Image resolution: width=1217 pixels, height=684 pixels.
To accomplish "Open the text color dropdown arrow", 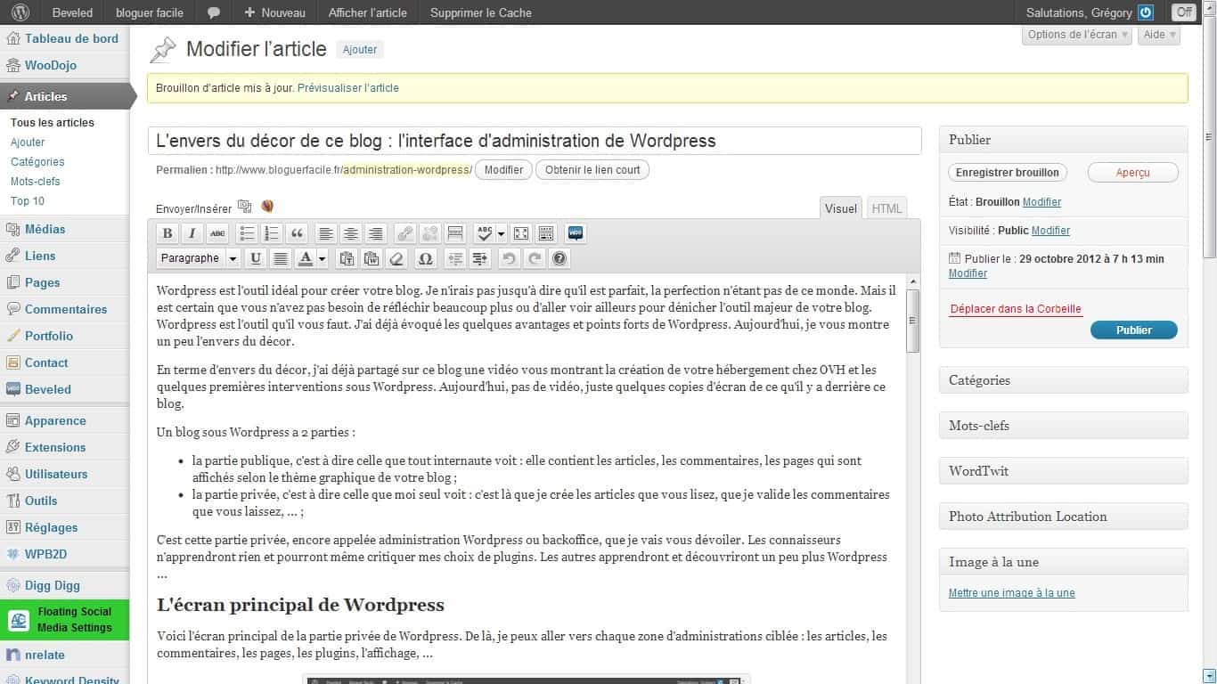I will [322, 258].
